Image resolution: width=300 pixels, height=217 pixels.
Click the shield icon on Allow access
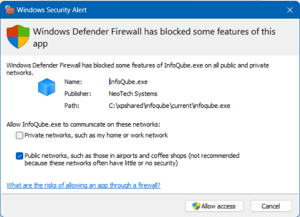click(x=196, y=206)
